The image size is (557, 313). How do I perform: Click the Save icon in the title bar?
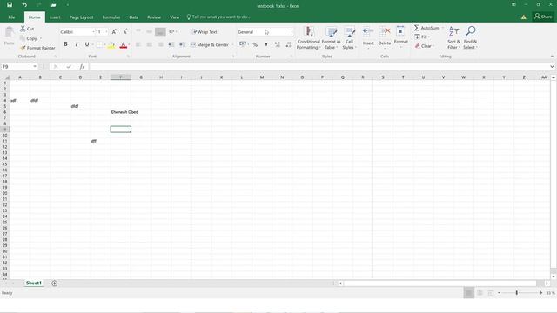click(10, 5)
